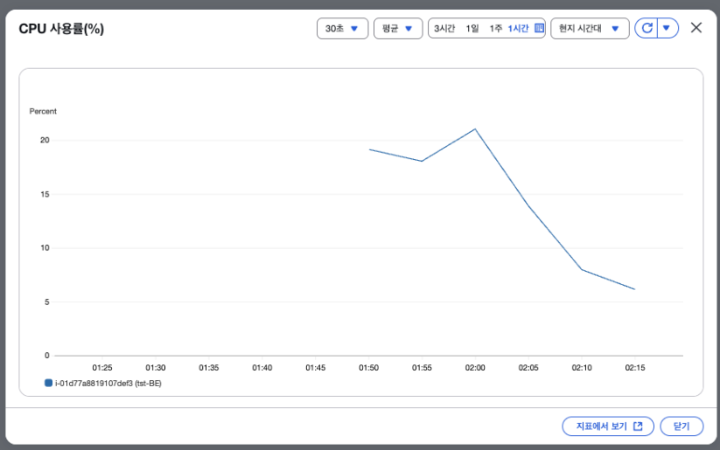Select the 3시간 time range

pyautogui.click(x=444, y=29)
